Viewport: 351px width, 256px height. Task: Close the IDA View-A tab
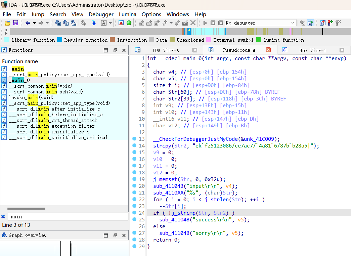pyautogui.click(x=195, y=50)
